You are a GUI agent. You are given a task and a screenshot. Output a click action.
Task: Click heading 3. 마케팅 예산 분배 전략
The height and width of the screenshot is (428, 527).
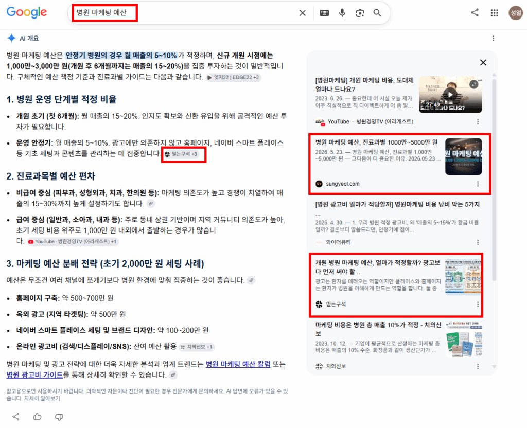(x=105, y=264)
